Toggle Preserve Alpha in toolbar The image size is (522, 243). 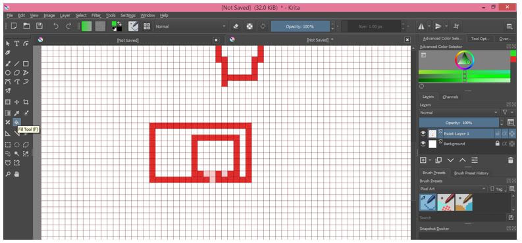coord(249,26)
